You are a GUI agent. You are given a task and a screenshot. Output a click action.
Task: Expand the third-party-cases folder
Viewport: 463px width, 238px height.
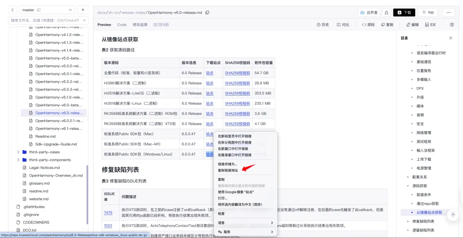[18, 152]
